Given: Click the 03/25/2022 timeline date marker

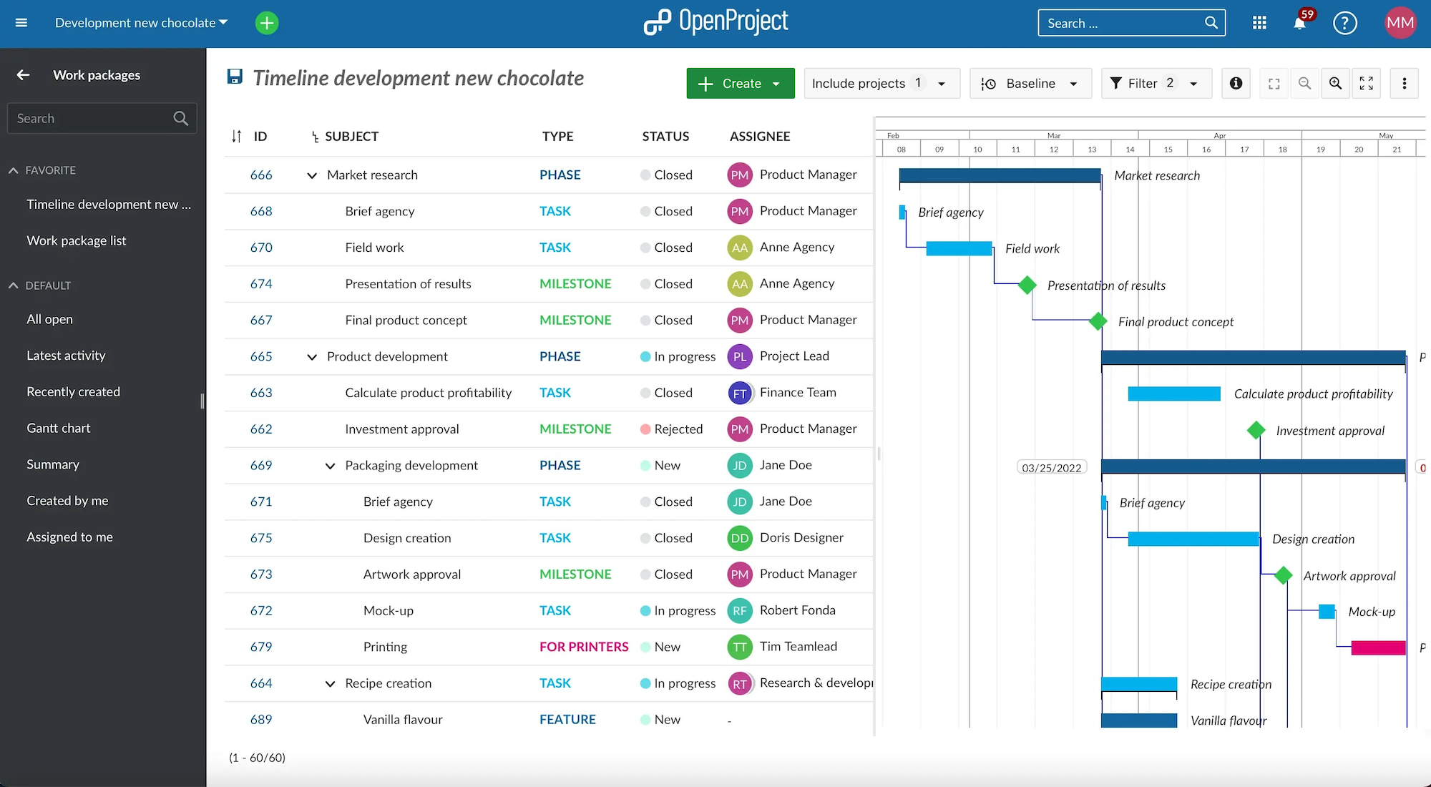Looking at the screenshot, I should click(x=1050, y=468).
